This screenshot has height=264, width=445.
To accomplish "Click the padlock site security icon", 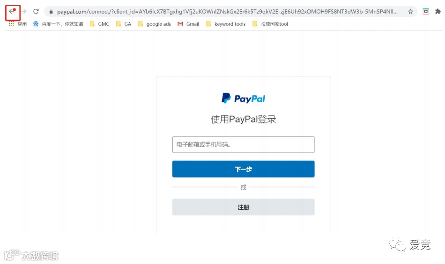I will click(x=51, y=12).
